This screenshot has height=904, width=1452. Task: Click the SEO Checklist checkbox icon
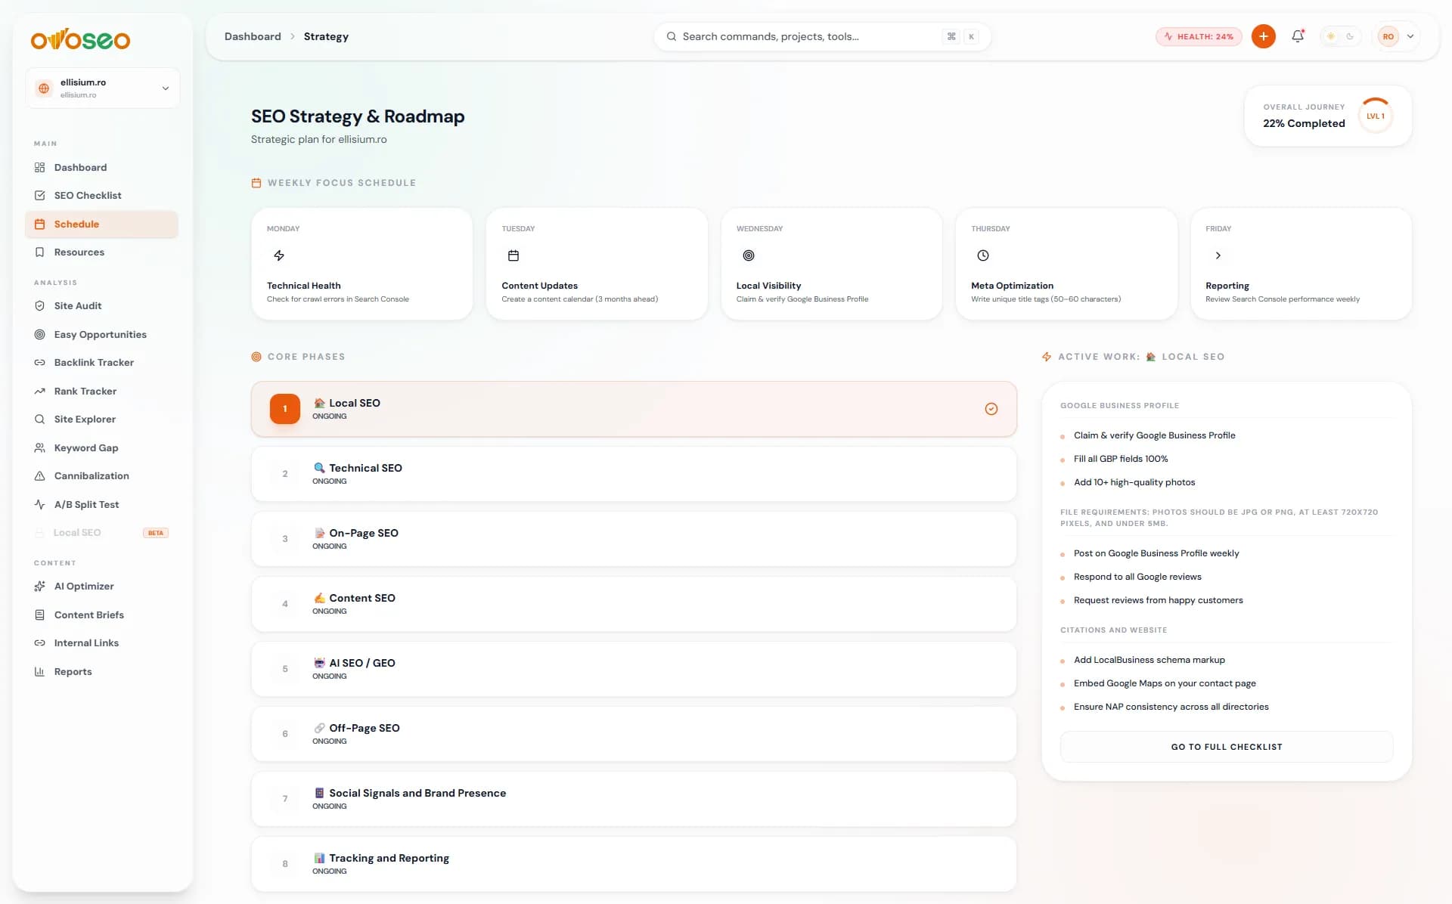[39, 195]
